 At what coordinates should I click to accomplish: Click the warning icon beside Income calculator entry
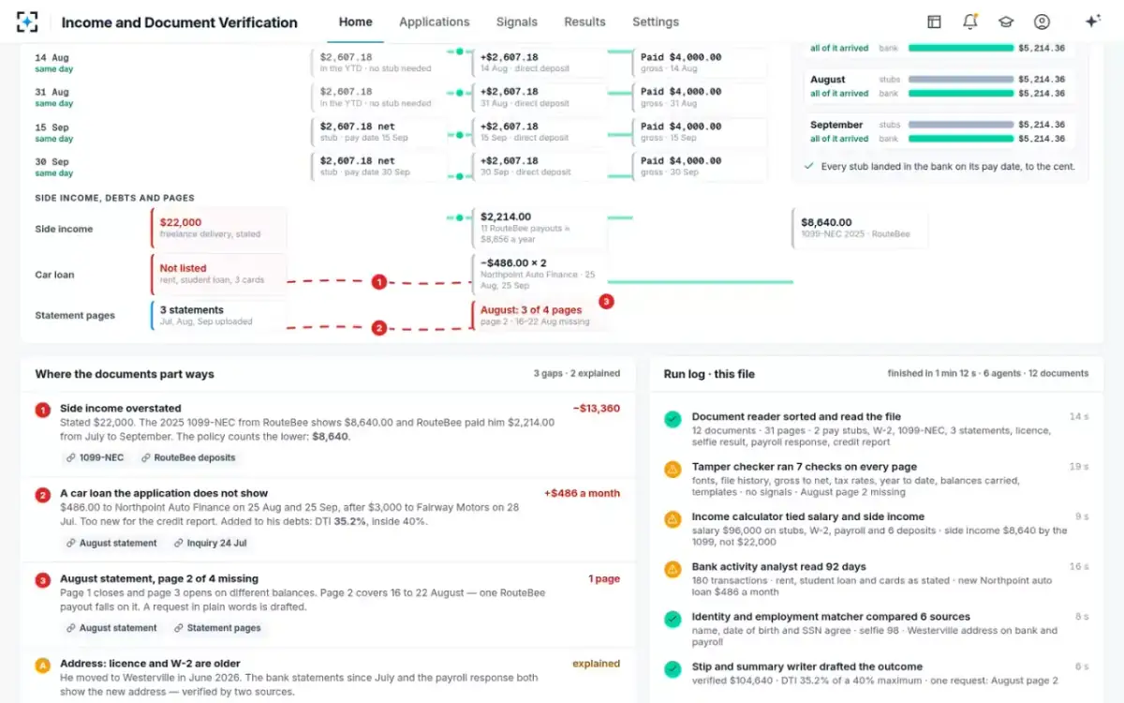673,518
